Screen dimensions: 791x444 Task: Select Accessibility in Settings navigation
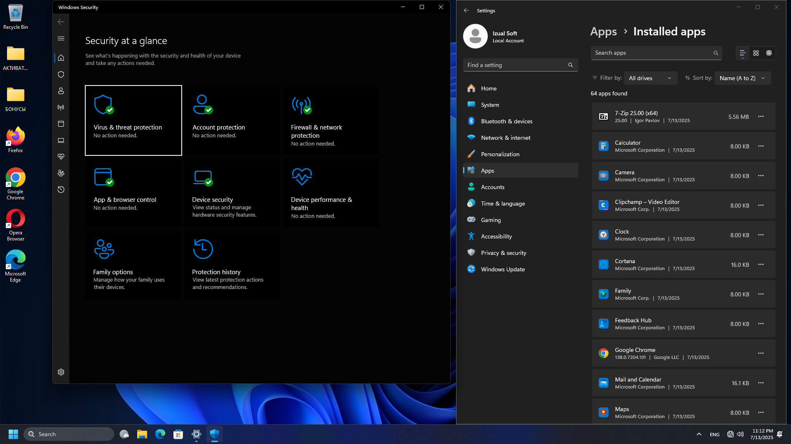[x=521, y=236]
